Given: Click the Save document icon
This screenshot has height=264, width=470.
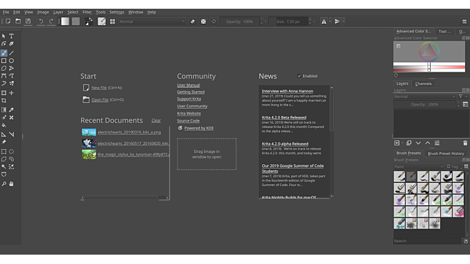Looking at the screenshot, I should 28,21.
